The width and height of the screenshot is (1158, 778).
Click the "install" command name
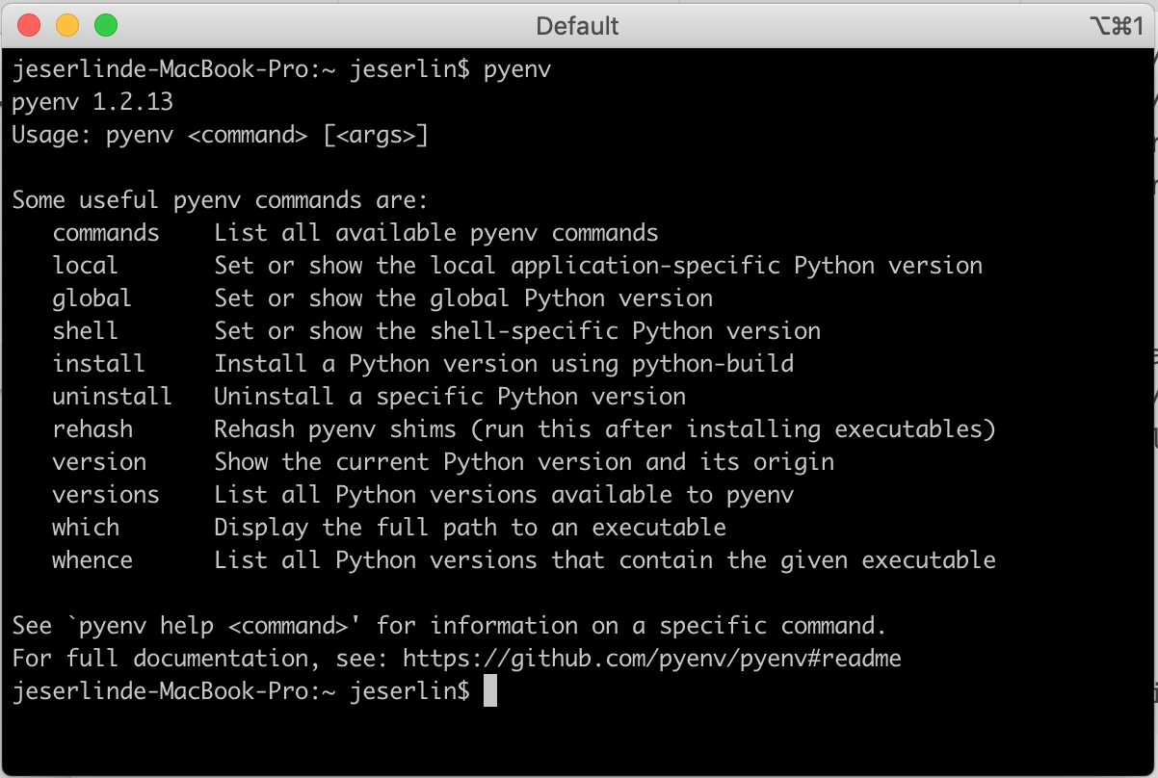tap(98, 364)
